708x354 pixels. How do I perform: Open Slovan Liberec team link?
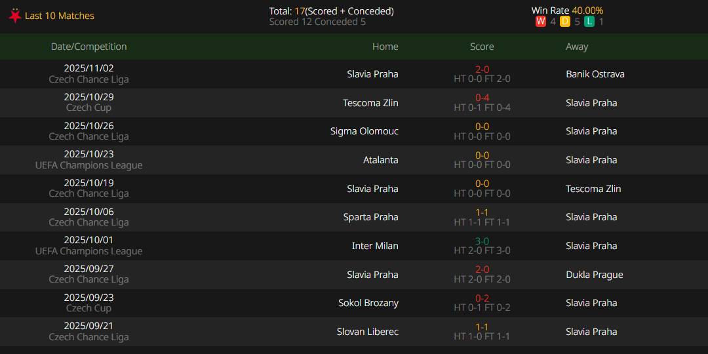tap(367, 332)
